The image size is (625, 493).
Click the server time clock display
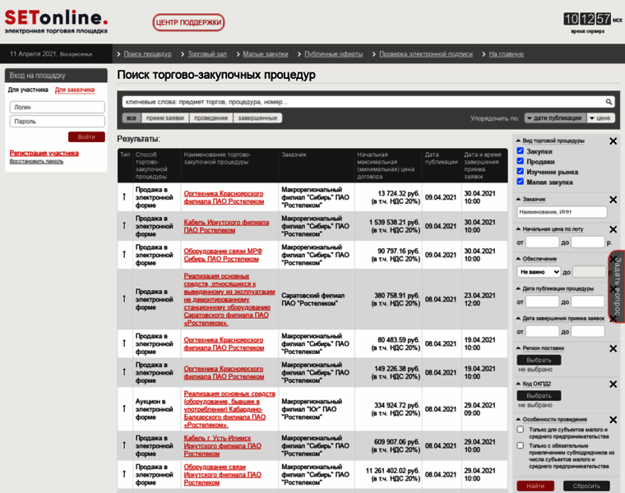pos(587,19)
